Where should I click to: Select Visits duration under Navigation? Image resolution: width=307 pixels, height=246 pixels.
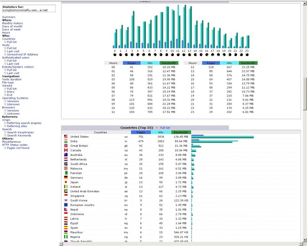coord(12,80)
